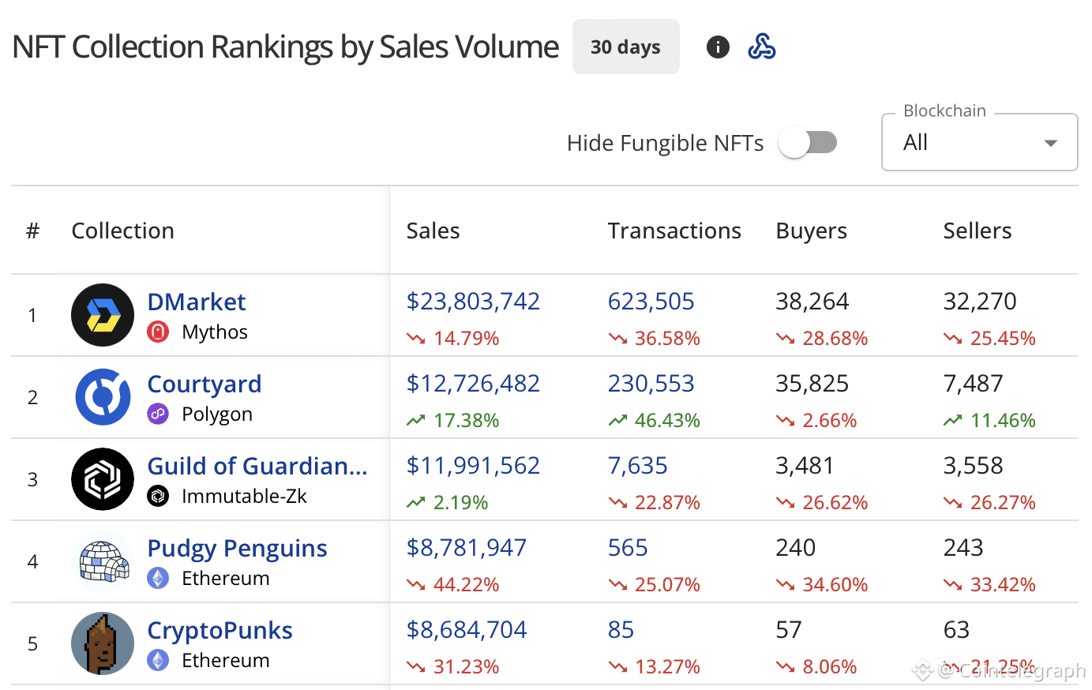Open the DMarket collection link
This screenshot has height=690, width=1092.
(197, 302)
